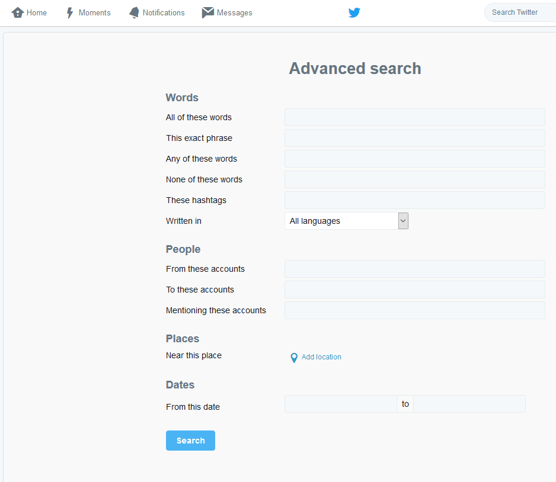556x482 pixels.
Task: Click the 'From this date' label
Action: click(x=193, y=407)
